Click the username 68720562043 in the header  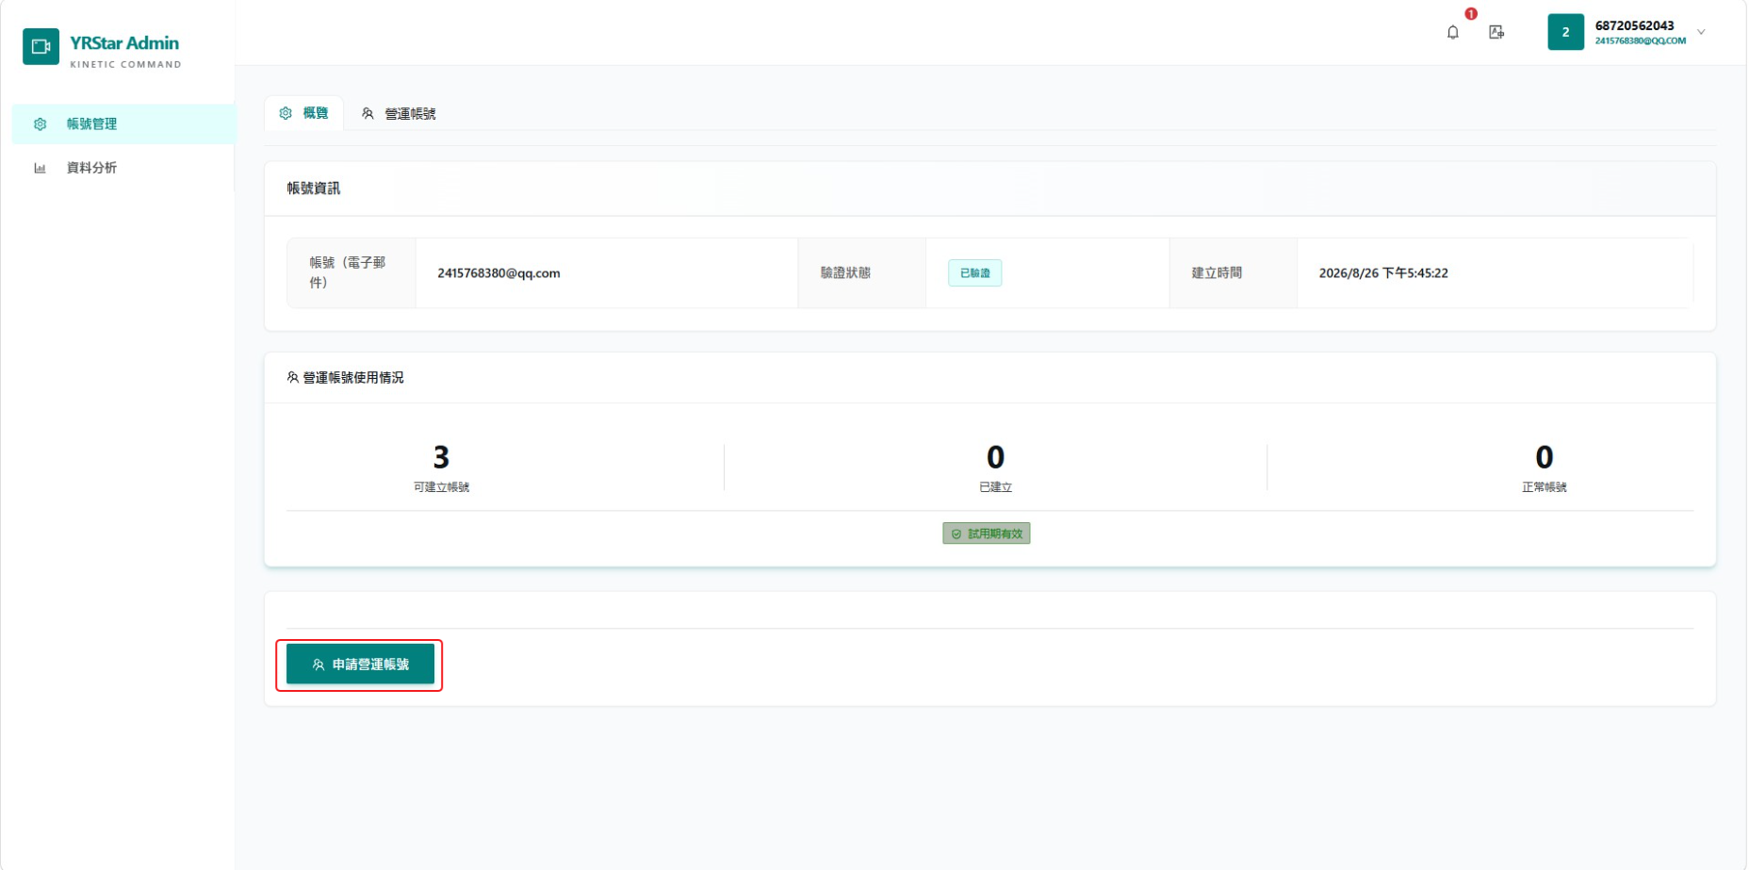pyautogui.click(x=1635, y=25)
